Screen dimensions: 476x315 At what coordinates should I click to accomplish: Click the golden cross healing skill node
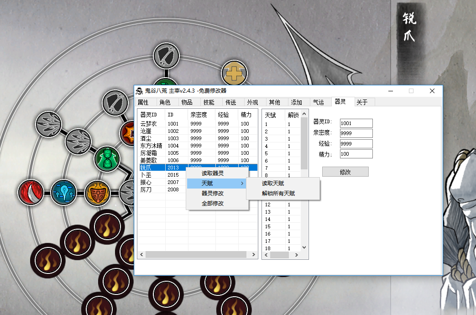tap(234, 73)
